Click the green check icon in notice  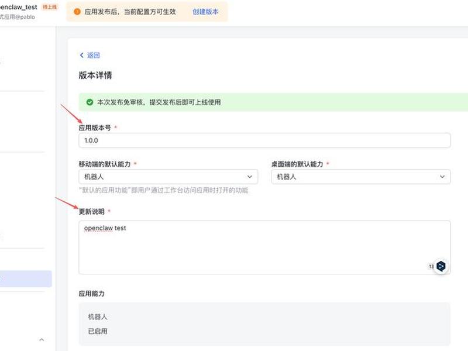tap(90, 102)
